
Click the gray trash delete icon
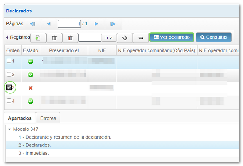(x=54, y=37)
